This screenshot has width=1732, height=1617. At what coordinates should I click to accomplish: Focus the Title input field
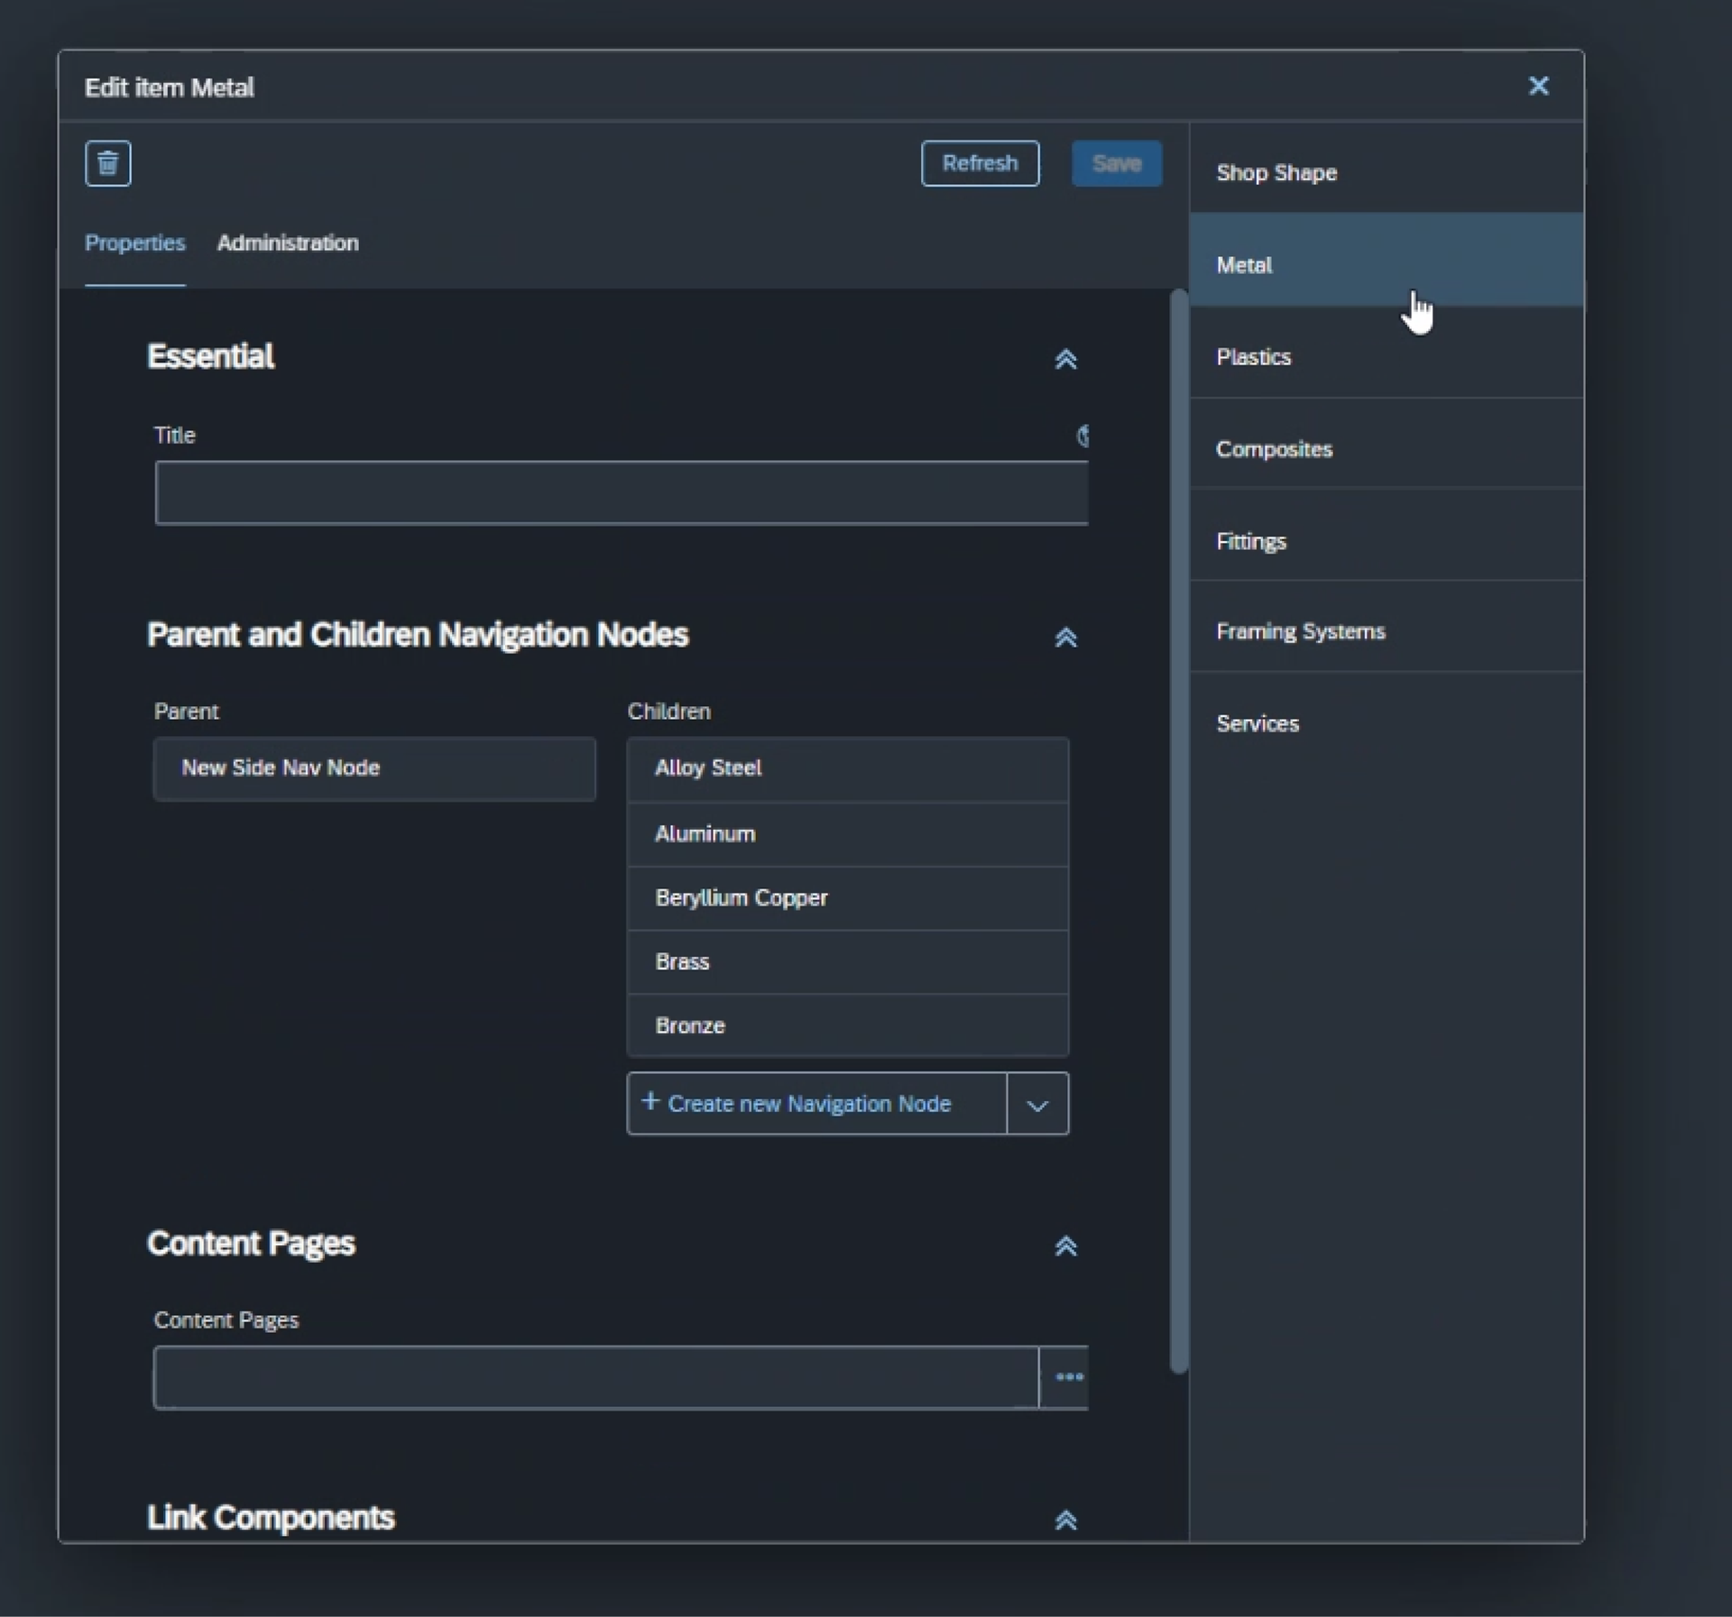(622, 493)
